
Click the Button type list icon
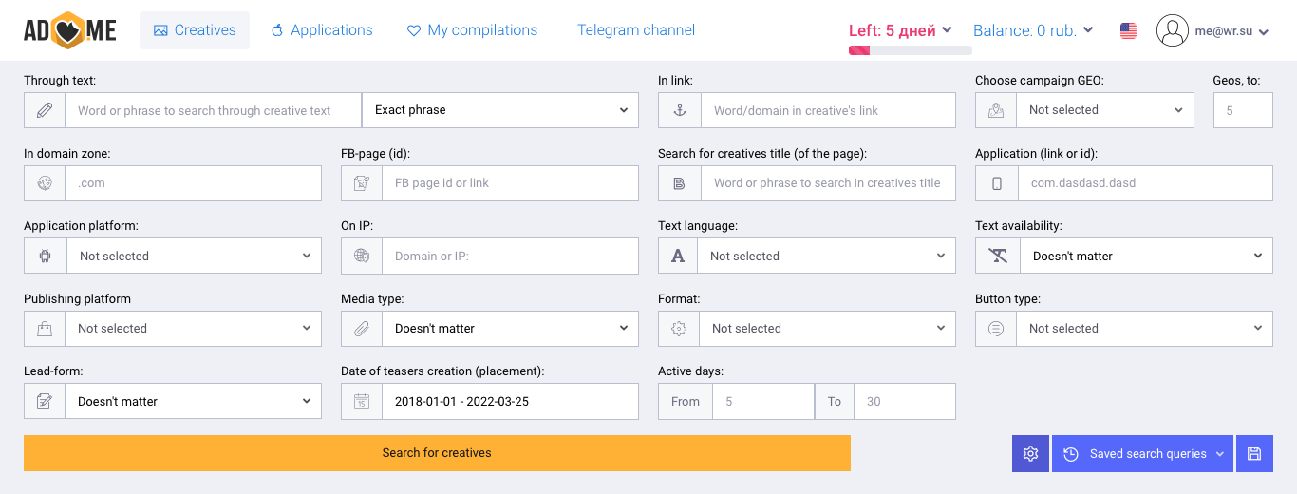(996, 329)
